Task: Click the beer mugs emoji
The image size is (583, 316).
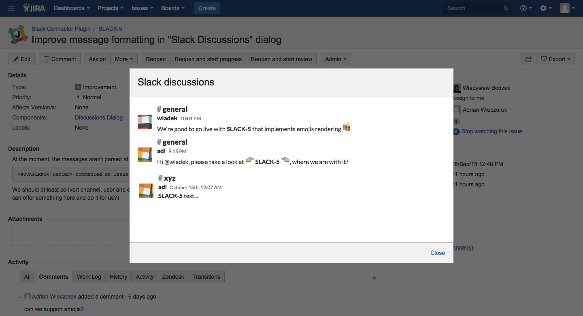Action: (x=347, y=127)
